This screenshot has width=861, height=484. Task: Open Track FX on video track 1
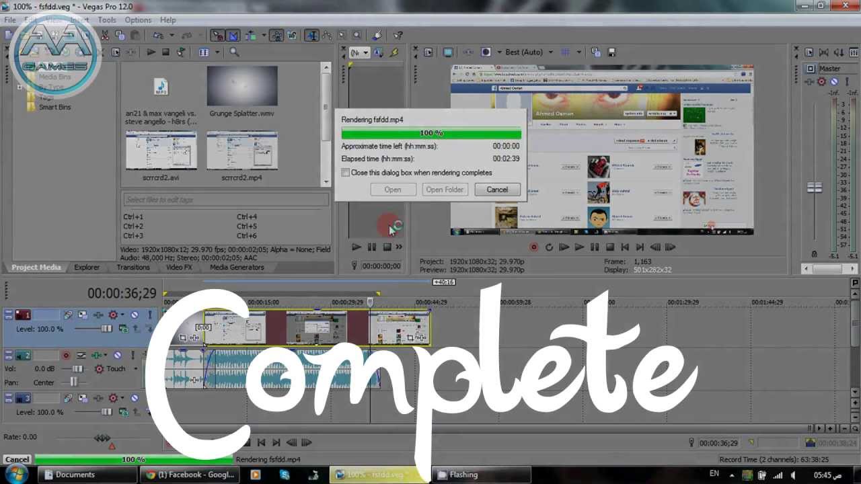(98, 315)
